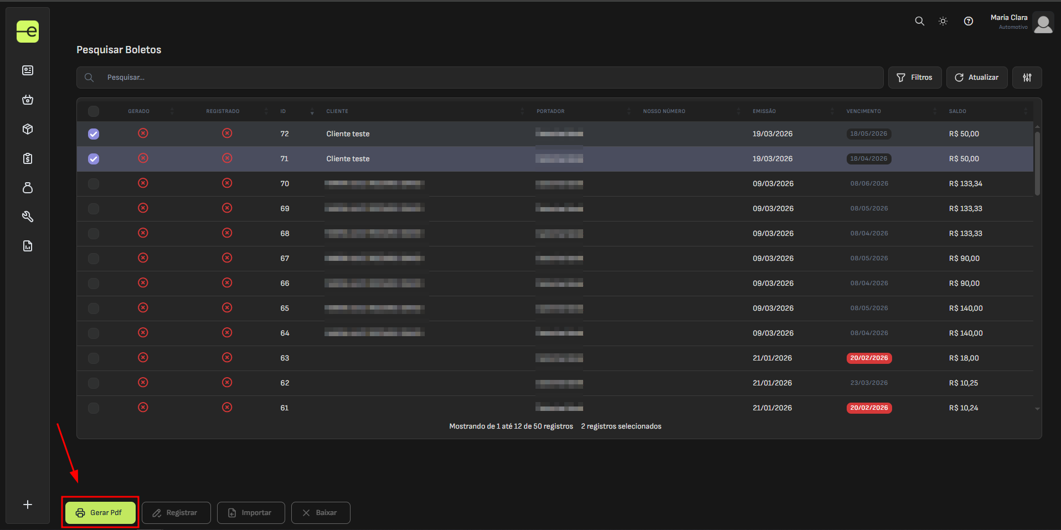Screen dimensions: 1061x530
Task: Open the money bag sidebar icon
Action: (x=28, y=188)
